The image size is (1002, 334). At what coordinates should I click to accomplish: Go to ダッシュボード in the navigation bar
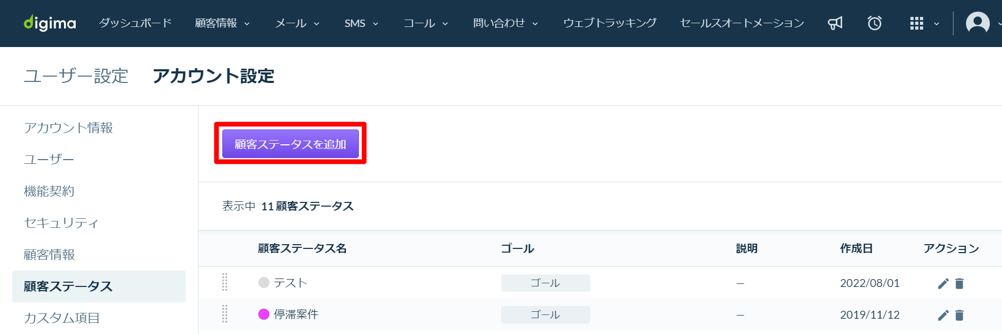point(136,23)
